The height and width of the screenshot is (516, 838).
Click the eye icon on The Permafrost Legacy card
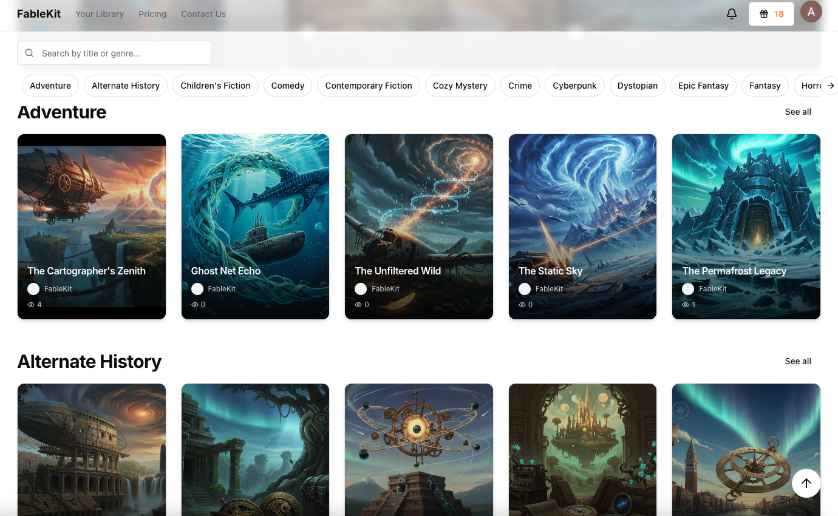click(x=684, y=304)
